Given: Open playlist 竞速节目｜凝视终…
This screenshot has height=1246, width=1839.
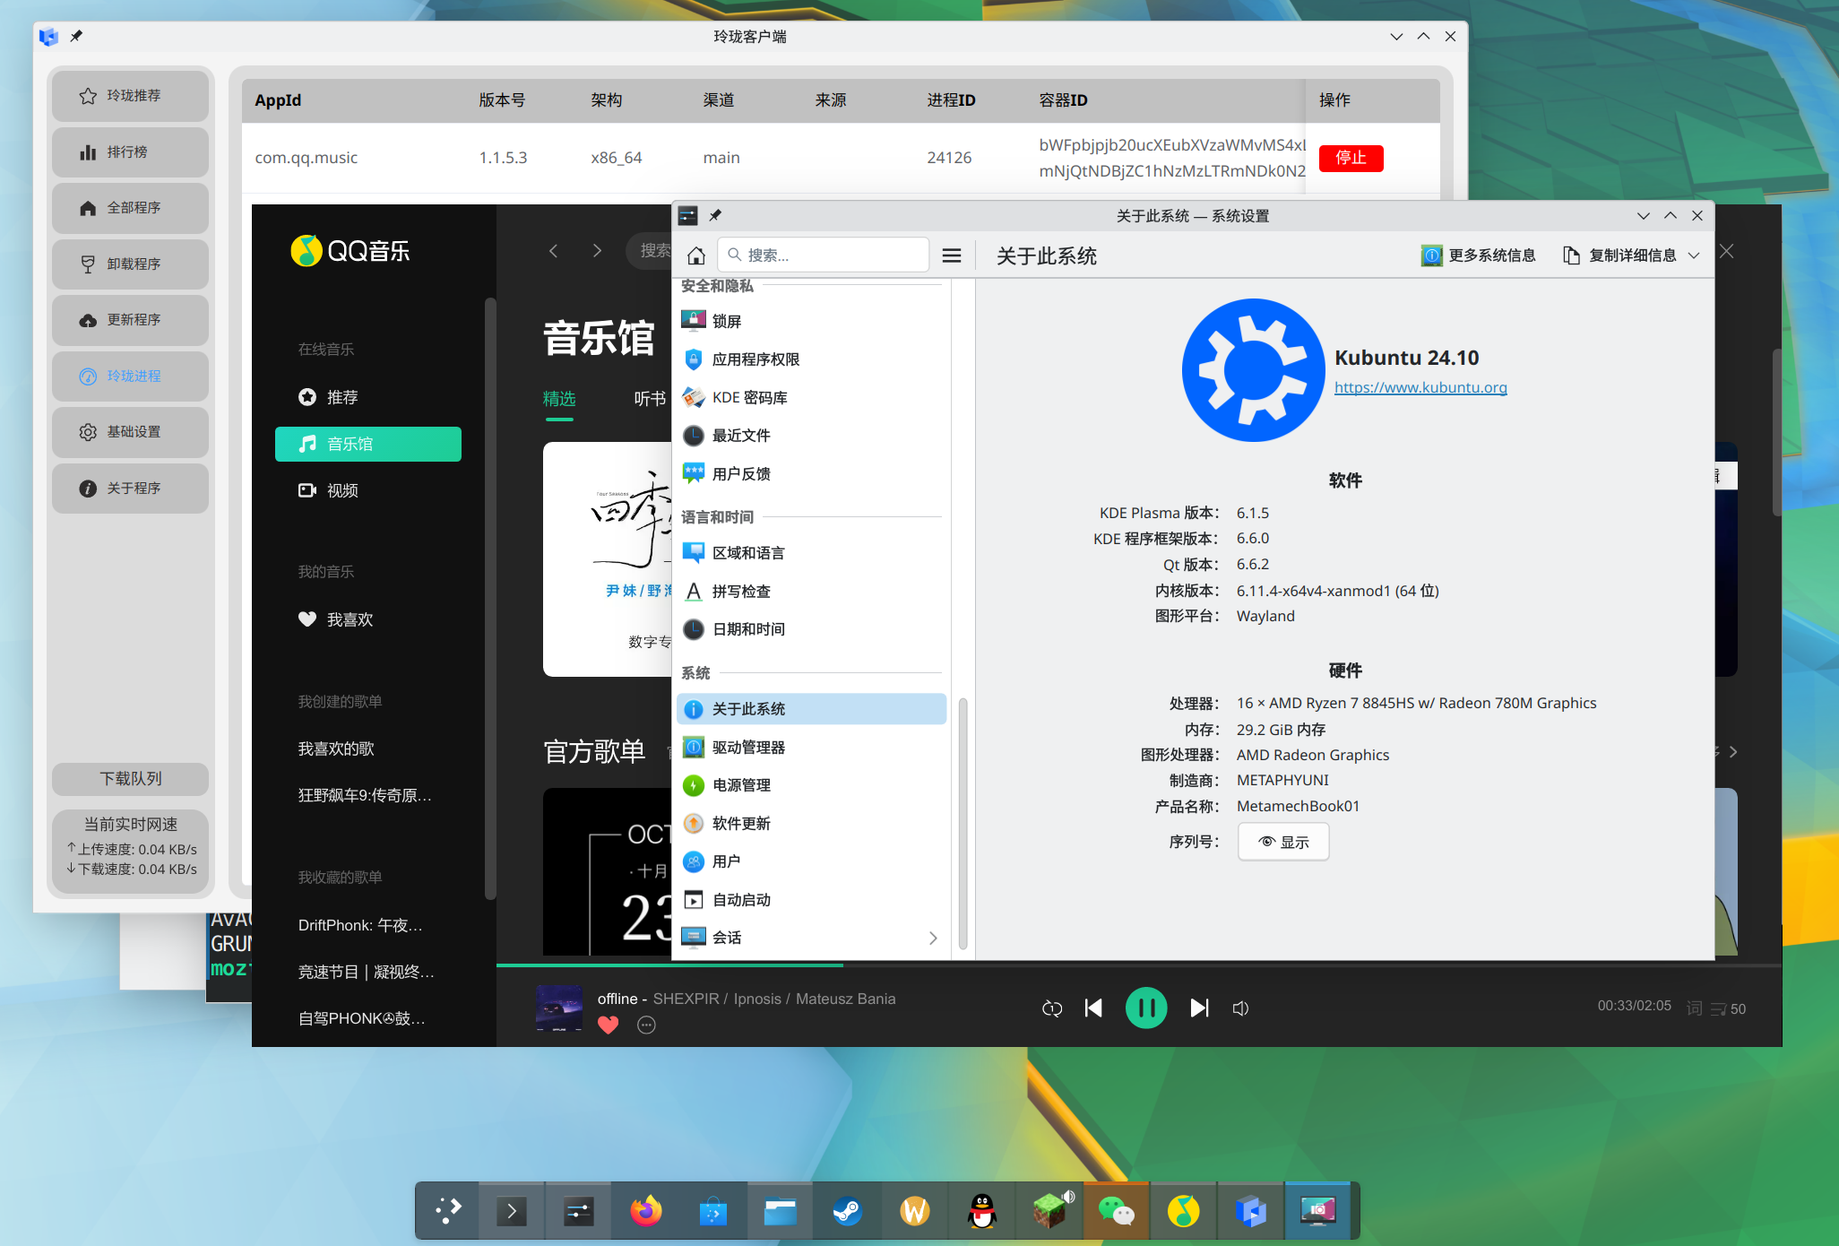Looking at the screenshot, I should pyautogui.click(x=366, y=972).
